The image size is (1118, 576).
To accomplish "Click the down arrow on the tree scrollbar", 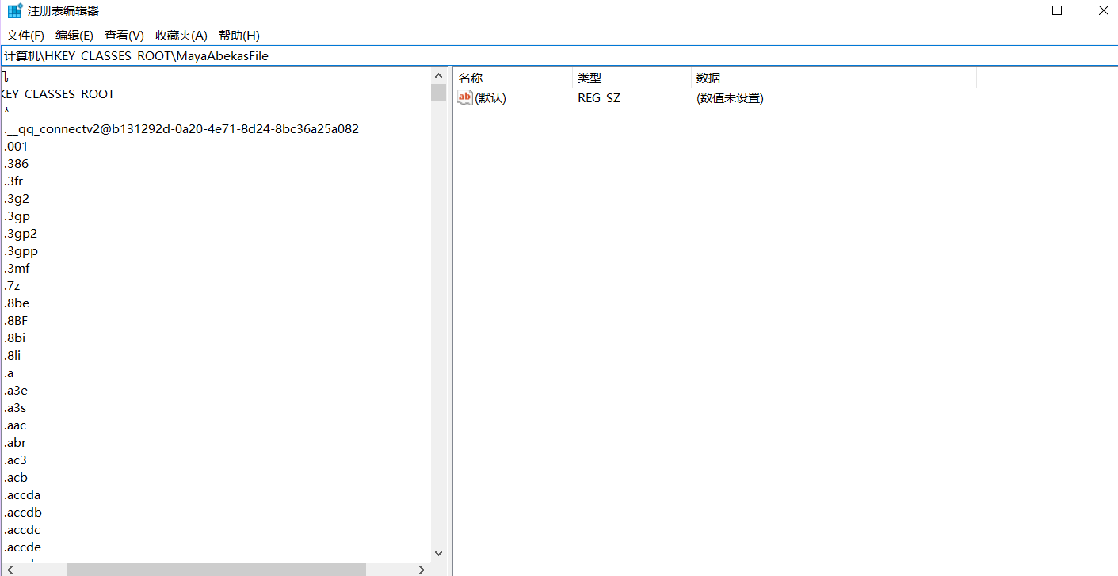I will pos(438,553).
